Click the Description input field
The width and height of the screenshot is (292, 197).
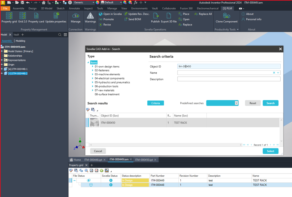click(x=229, y=79)
